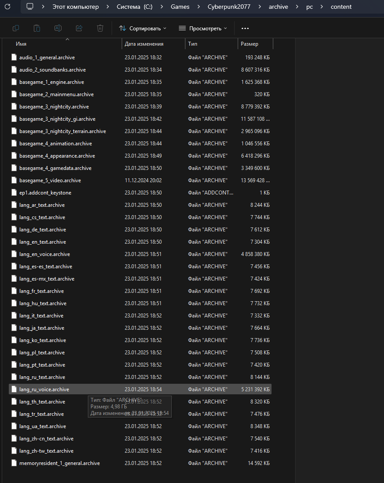Viewport: 384px width, 483px height.
Task: Click the Share toolbar icon
Action: [79, 29]
